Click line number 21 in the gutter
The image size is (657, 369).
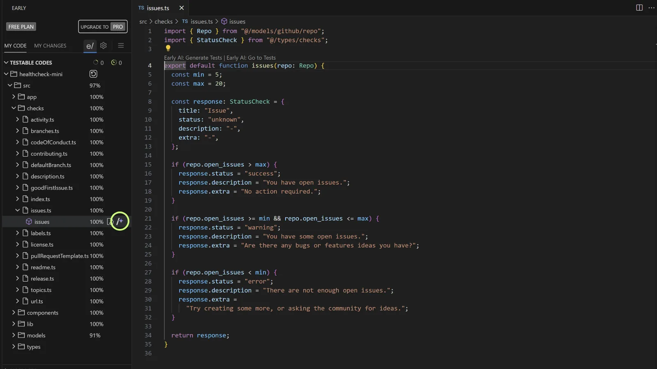(x=148, y=219)
